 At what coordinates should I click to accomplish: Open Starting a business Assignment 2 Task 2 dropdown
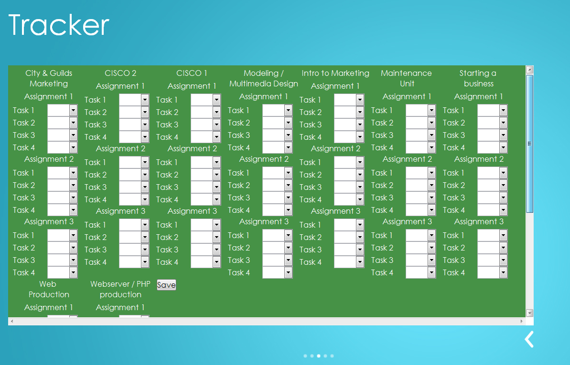[x=492, y=186]
